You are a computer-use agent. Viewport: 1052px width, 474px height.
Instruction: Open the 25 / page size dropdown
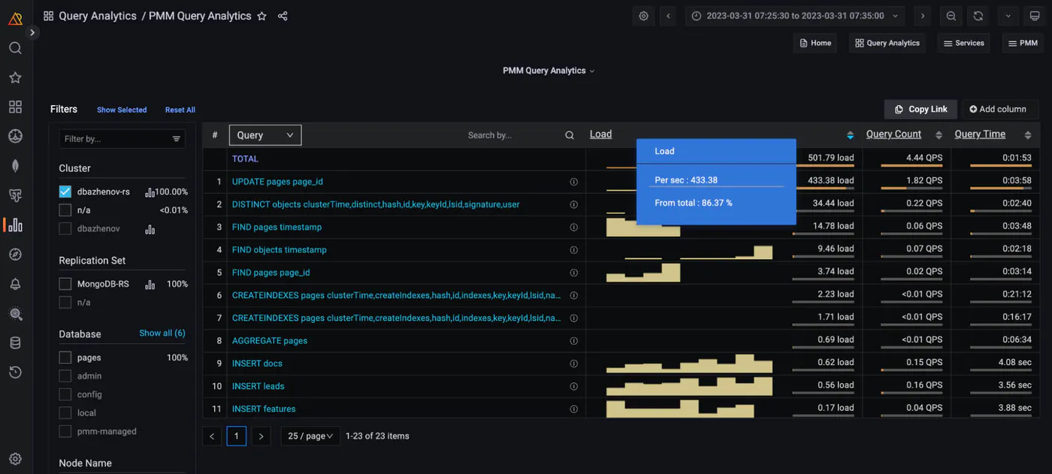(x=310, y=436)
